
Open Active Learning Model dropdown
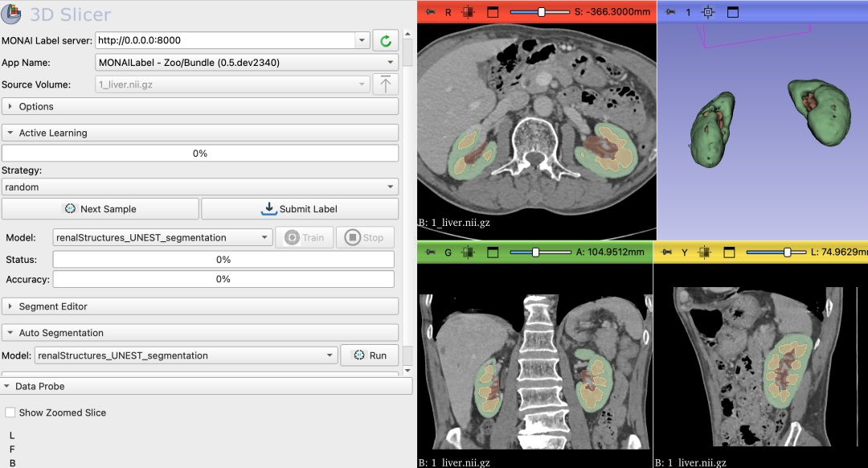coord(162,237)
